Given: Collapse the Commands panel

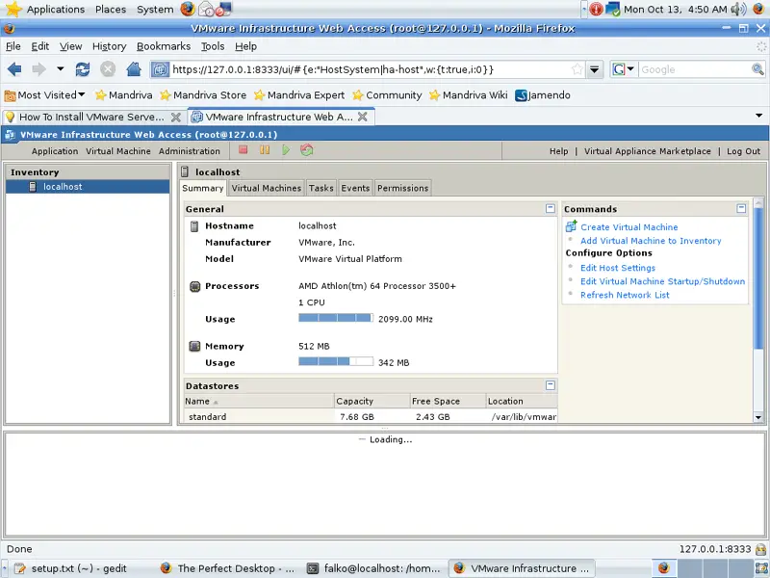Looking at the screenshot, I should (741, 208).
